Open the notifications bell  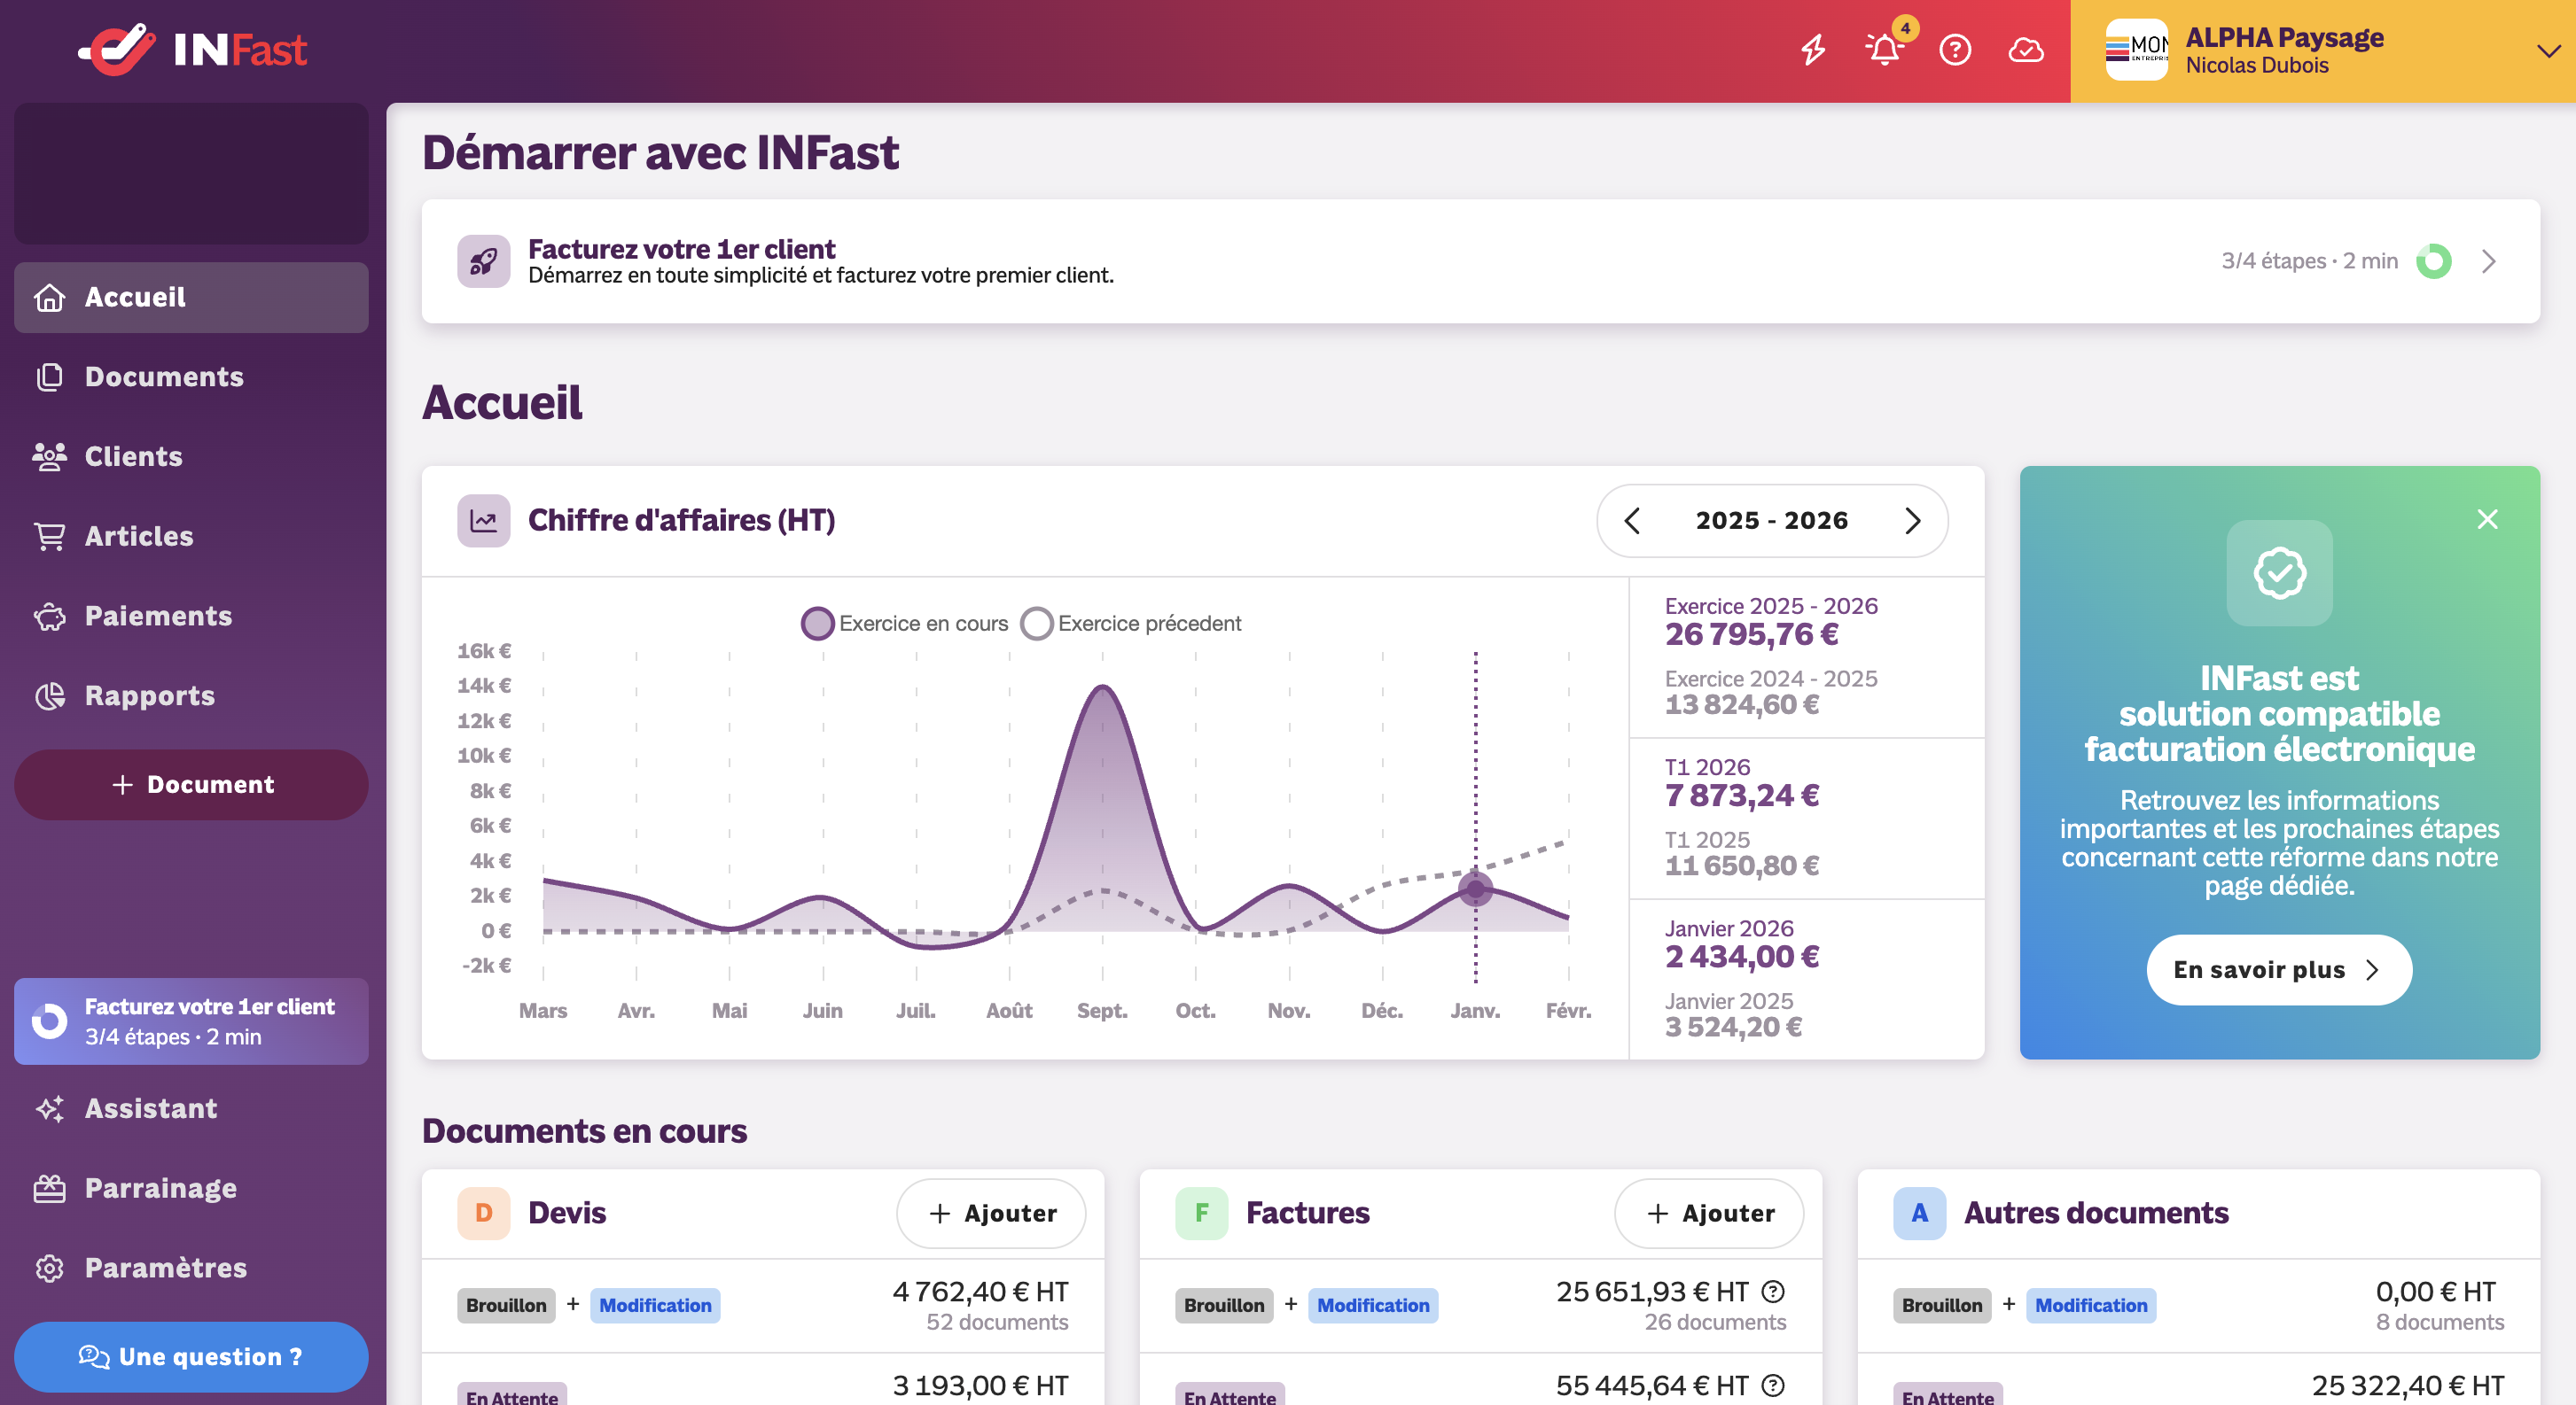1884,49
